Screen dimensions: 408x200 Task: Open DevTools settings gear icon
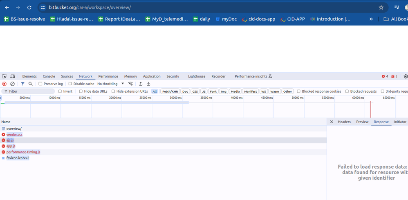[406, 76]
